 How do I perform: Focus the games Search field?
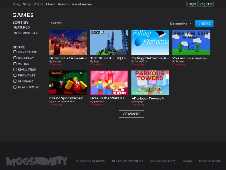tap(72, 23)
